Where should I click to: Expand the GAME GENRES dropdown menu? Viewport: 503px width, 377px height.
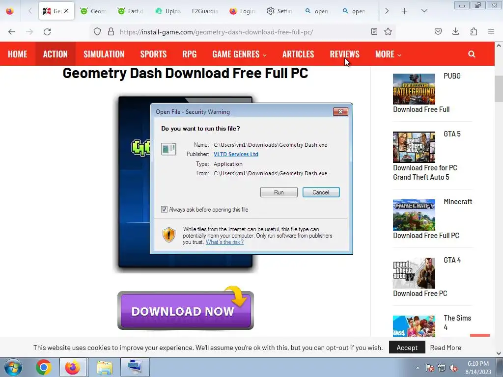pos(239,54)
